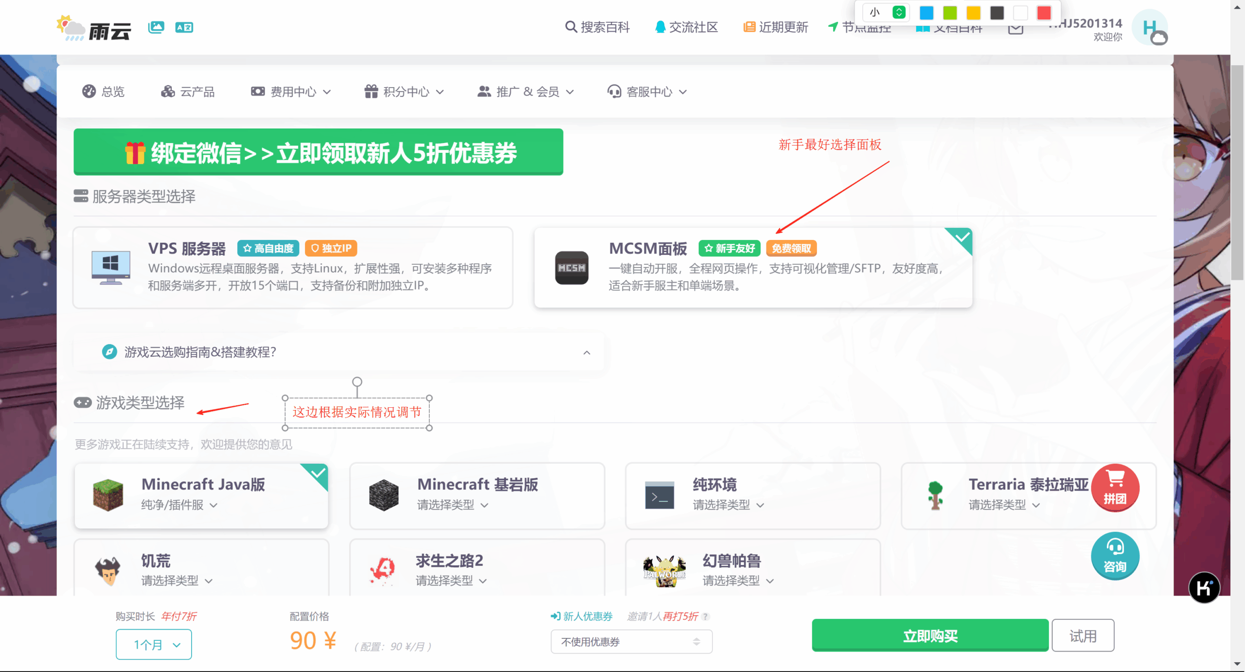Screen dimensions: 1245x672
Task: Click the Terraria tree icon
Action: click(x=935, y=495)
